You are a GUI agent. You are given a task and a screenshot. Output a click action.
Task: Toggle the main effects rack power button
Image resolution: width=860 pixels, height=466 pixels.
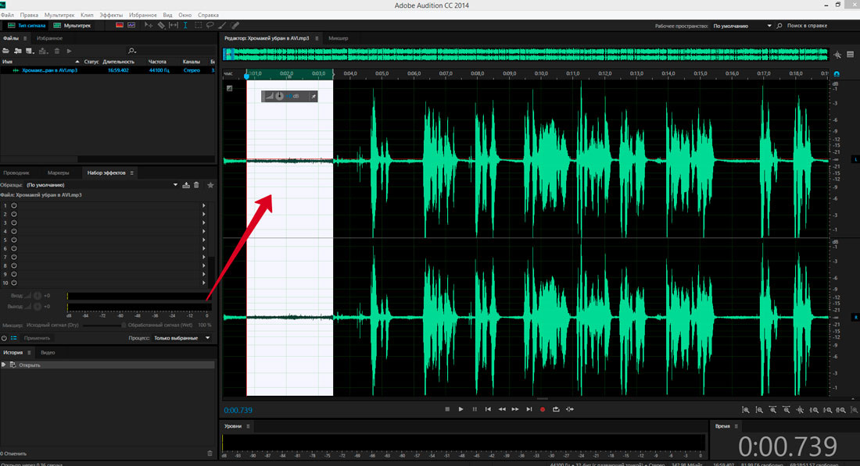pos(4,338)
